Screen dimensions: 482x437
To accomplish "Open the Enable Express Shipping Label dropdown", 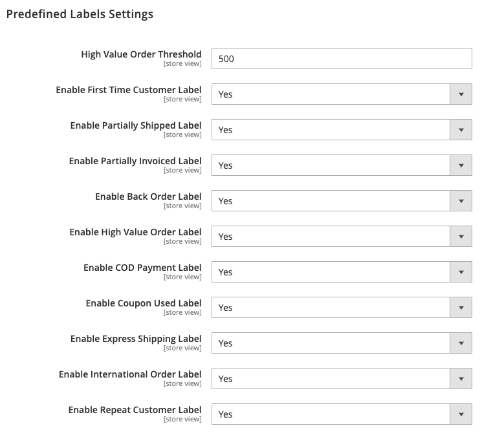I will [342, 343].
